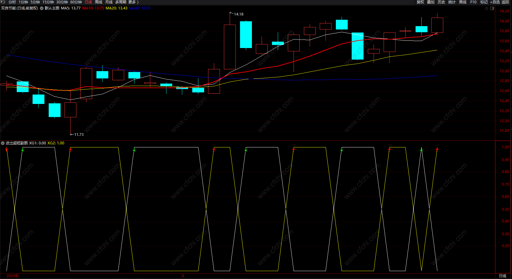Select the 30分钟 period tab
The height and width of the screenshot is (279, 512).
click(x=62, y=2)
